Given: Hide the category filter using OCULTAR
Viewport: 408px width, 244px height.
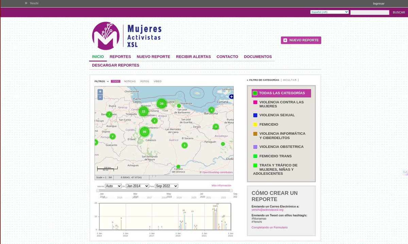Looking at the screenshot, I should click(x=290, y=80).
